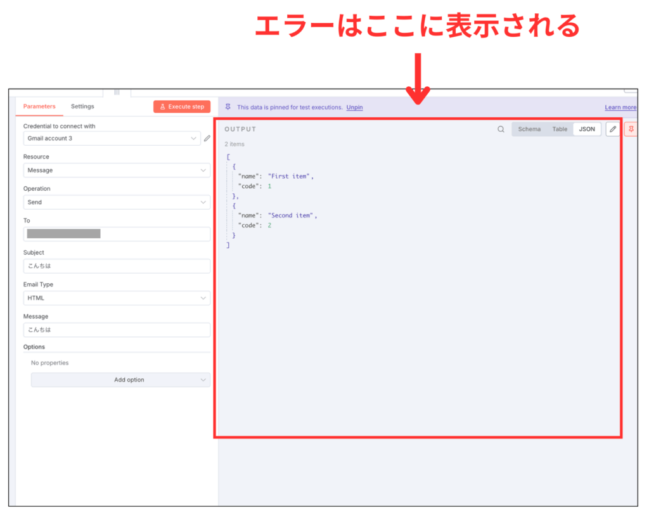Click the red pin icon in the OUTPUT toolbar
Screen dimensions: 649x517
[x=632, y=129]
